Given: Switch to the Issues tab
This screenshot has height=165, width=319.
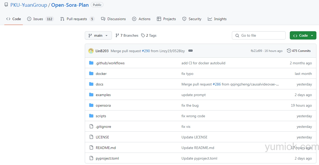Looking at the screenshot, I should 38,19.
